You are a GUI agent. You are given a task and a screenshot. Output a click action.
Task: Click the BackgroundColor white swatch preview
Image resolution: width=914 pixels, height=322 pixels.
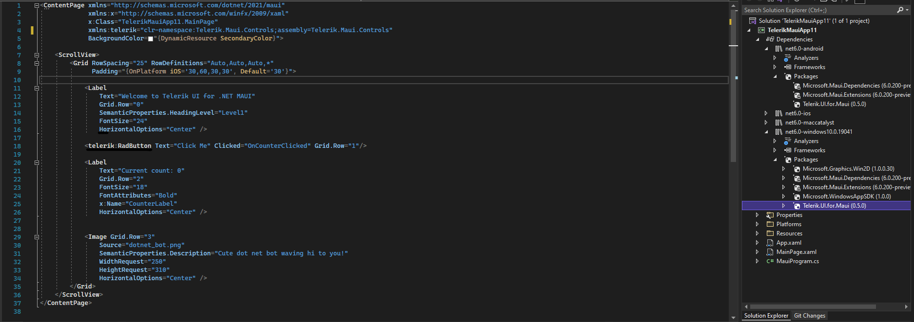[151, 39]
